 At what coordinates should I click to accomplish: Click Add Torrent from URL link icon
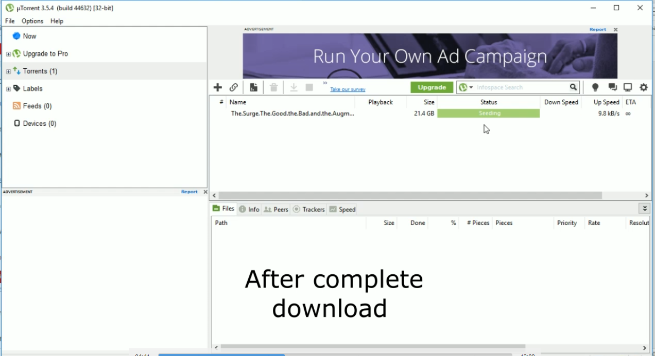tap(234, 87)
